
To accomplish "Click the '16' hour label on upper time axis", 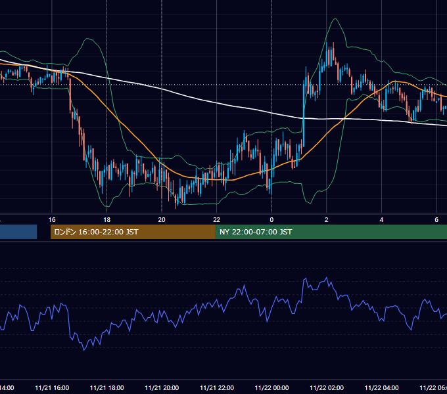I will (52, 220).
